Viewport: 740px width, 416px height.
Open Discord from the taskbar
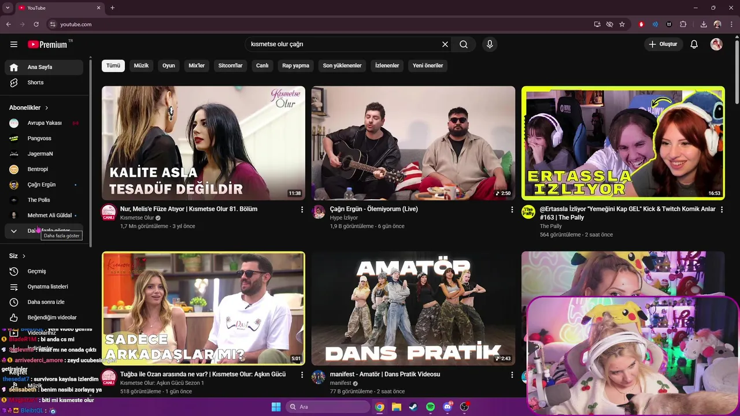(447, 407)
